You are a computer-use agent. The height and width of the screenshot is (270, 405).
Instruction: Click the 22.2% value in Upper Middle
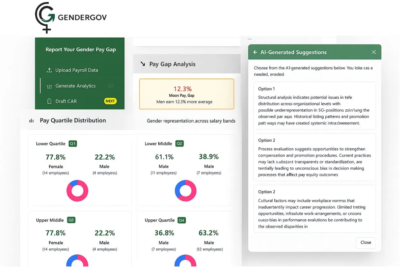point(105,233)
